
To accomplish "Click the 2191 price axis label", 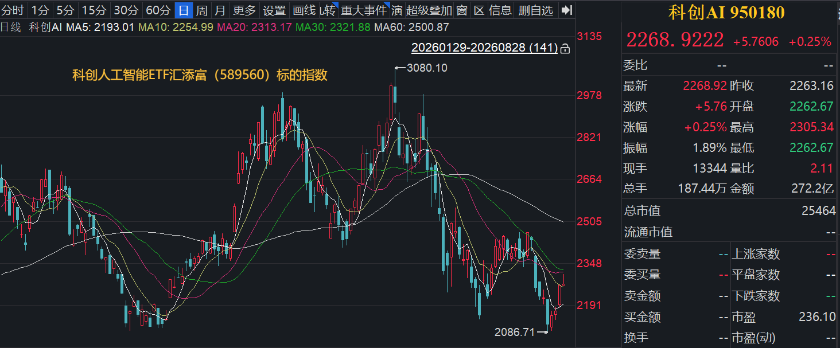I will coord(589,306).
